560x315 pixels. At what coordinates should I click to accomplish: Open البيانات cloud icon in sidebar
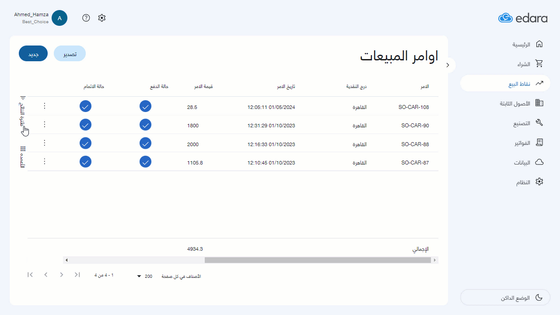tap(539, 162)
